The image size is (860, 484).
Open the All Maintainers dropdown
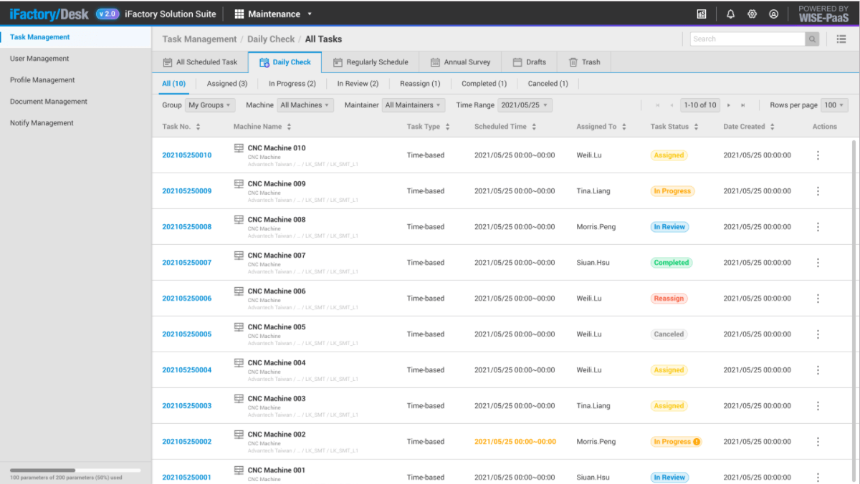pos(414,105)
